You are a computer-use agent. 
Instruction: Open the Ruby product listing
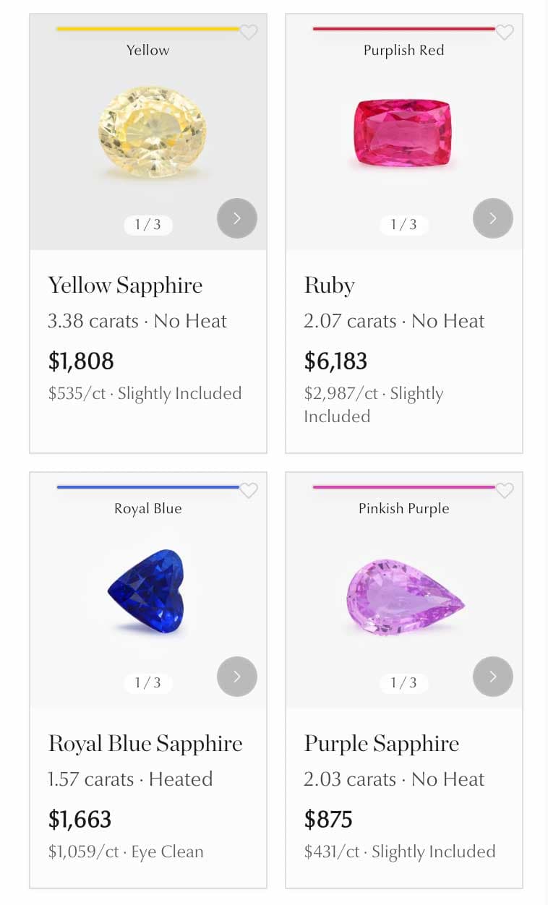click(329, 285)
